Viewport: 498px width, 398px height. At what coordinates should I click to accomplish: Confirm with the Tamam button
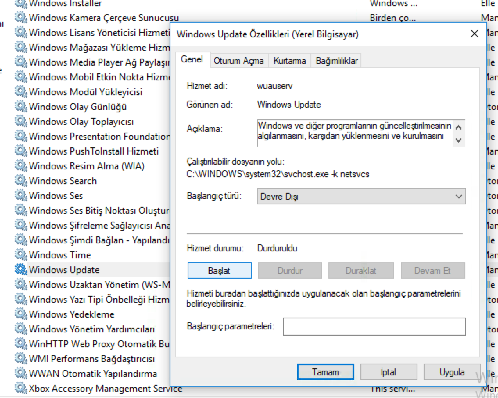[x=325, y=372]
